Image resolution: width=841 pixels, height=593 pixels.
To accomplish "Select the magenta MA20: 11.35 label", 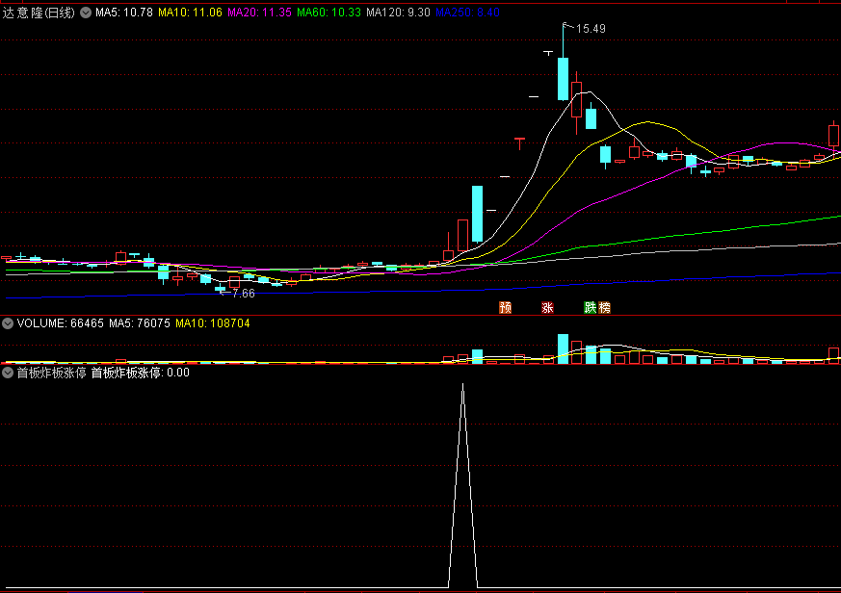I will [x=259, y=13].
